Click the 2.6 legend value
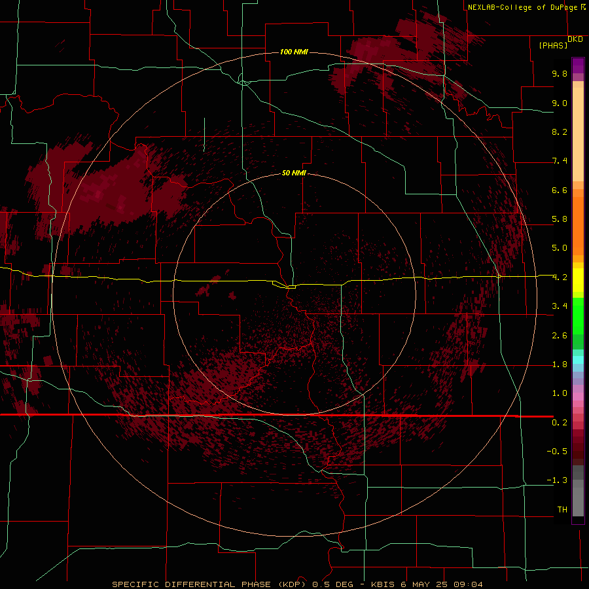589x589 pixels. [x=560, y=336]
